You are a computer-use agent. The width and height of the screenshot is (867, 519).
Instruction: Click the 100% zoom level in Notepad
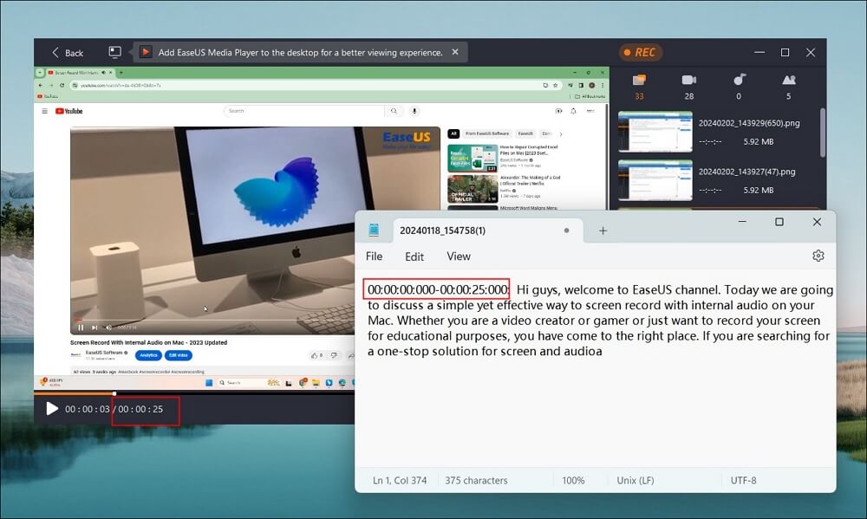[573, 481]
